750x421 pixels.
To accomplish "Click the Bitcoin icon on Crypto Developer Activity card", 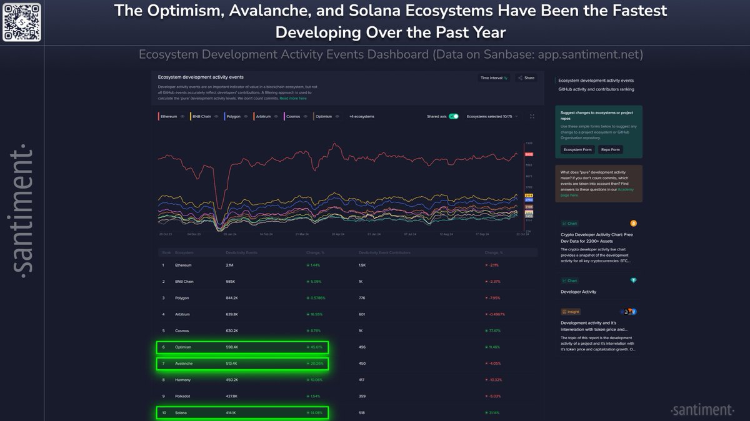I will tap(633, 223).
